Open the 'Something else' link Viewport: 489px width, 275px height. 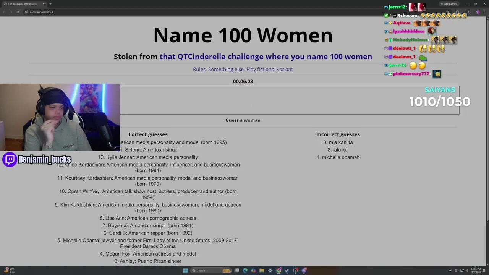click(226, 69)
